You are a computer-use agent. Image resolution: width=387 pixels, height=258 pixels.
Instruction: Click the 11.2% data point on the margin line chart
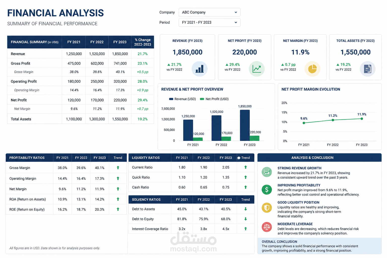[x=333, y=120]
